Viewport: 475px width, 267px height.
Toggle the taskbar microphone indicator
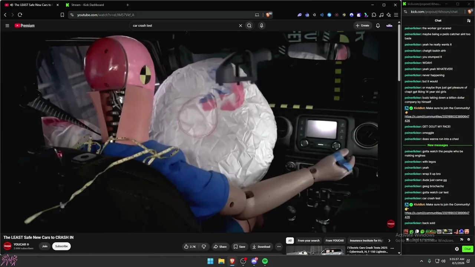[x=430, y=261]
